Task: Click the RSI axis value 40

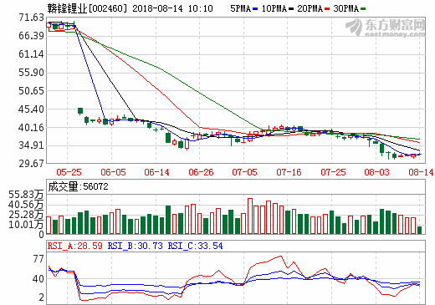Action: click(x=38, y=279)
